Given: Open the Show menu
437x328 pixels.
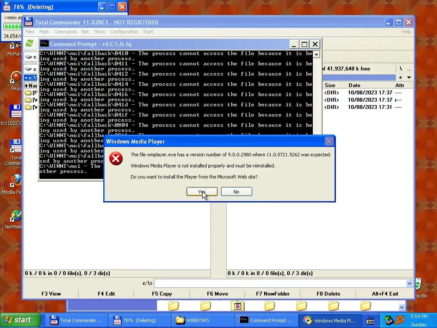Looking at the screenshot, I should tap(99, 32).
